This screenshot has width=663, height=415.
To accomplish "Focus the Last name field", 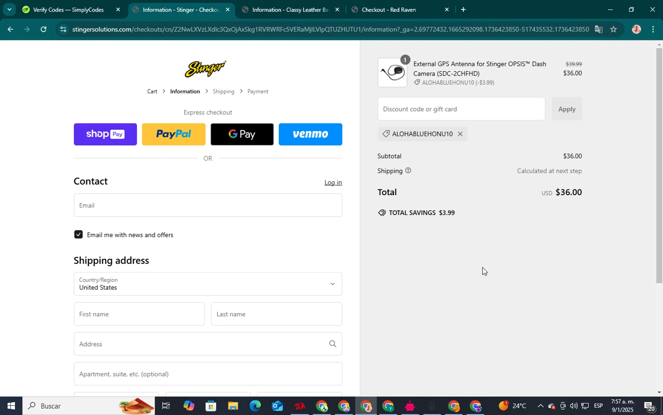I will (276, 314).
